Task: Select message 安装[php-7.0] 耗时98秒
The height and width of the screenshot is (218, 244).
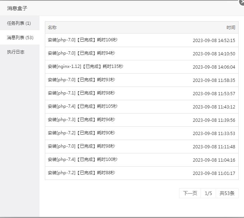Action: 81,146
